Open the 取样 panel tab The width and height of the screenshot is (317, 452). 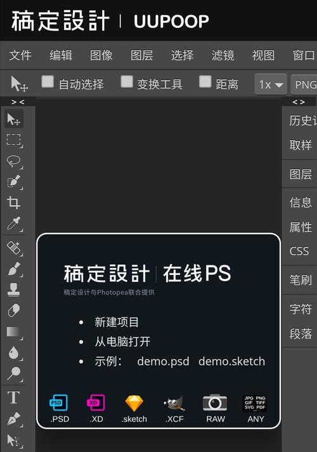tap(301, 145)
